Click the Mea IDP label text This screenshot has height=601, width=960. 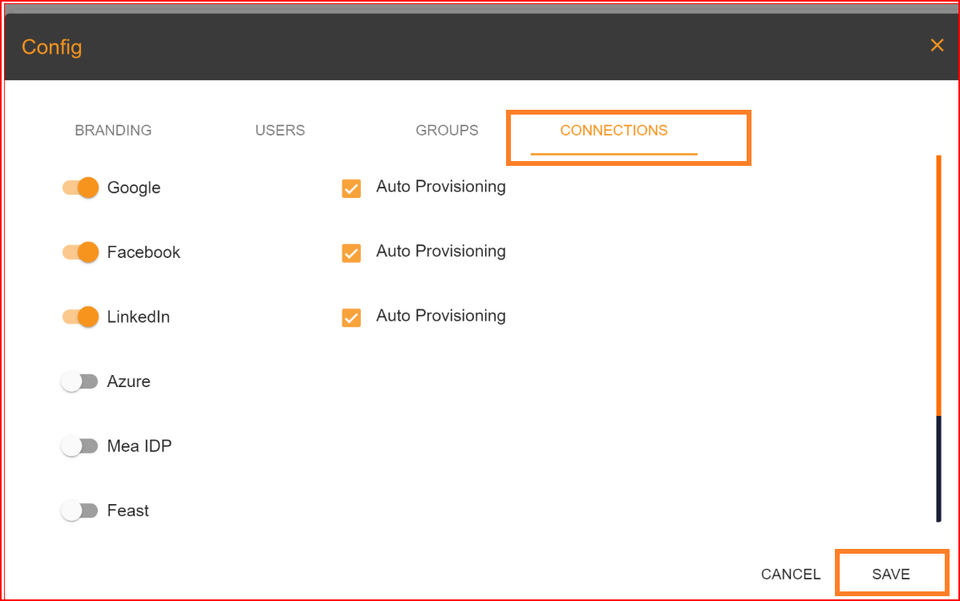tap(139, 446)
